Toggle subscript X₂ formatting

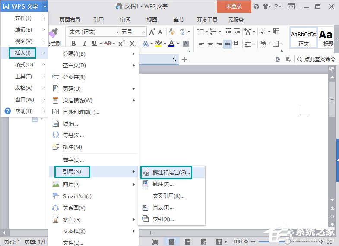pos(133,44)
